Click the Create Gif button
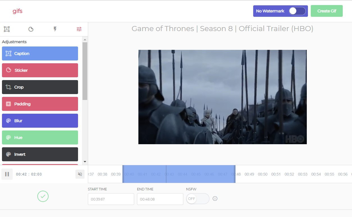 (x=327, y=11)
